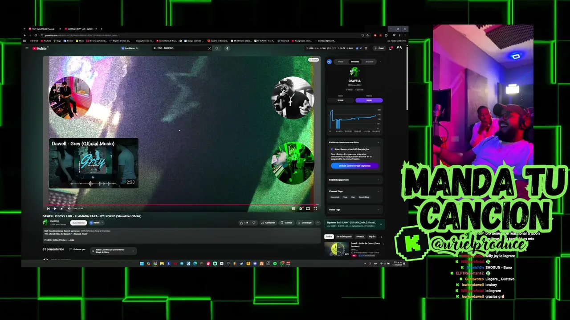Open Ordenar por comment sorting

[x=77, y=249]
